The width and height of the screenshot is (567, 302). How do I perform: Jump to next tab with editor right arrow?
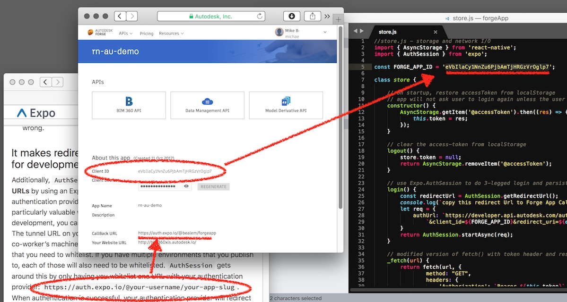(x=362, y=31)
